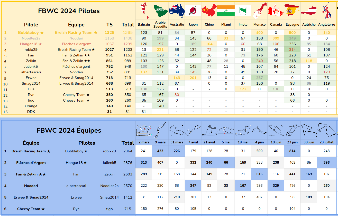Viewport: 338px width, 216px height.
Task: Click Gus's Imola score '122'
Action: [x=243, y=89]
